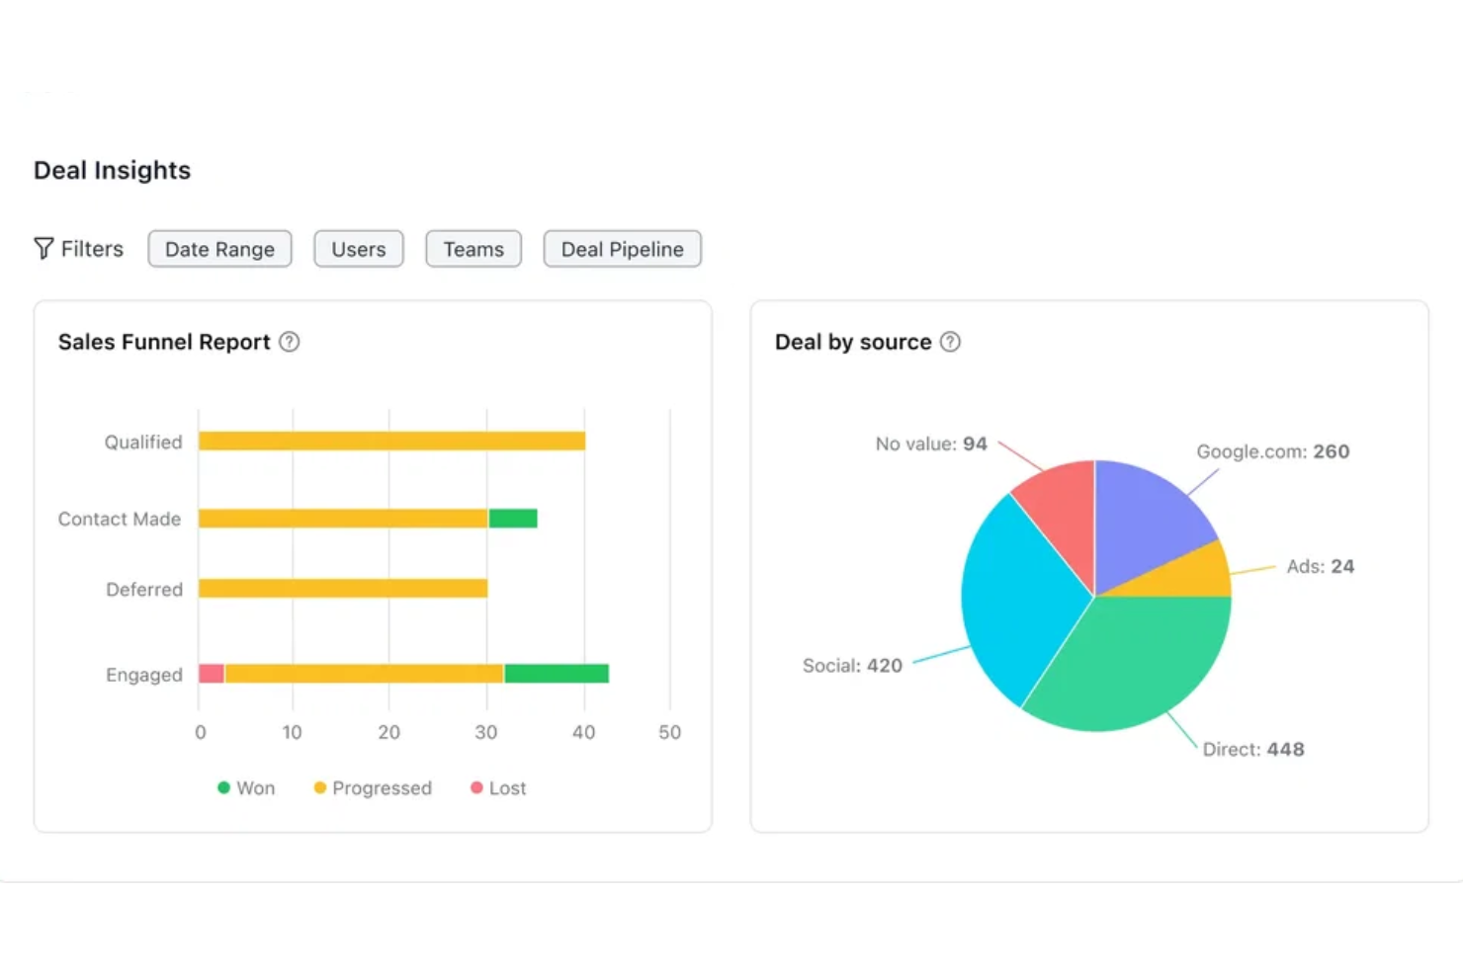Click the yellow progressed segment of Engaged

click(364, 674)
